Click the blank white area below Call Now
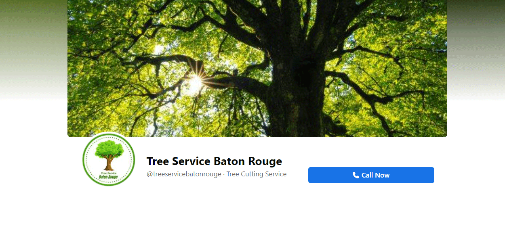Viewport: 505px width, 230px height. coord(371,206)
